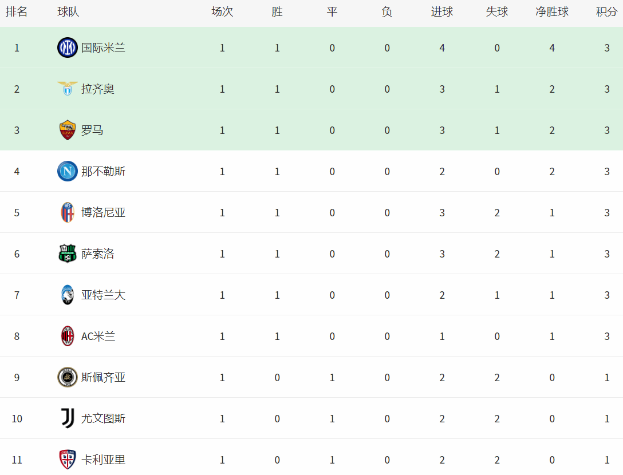623x475 pixels.
Task: Click the Sassuolo green crest
Action: (x=68, y=254)
